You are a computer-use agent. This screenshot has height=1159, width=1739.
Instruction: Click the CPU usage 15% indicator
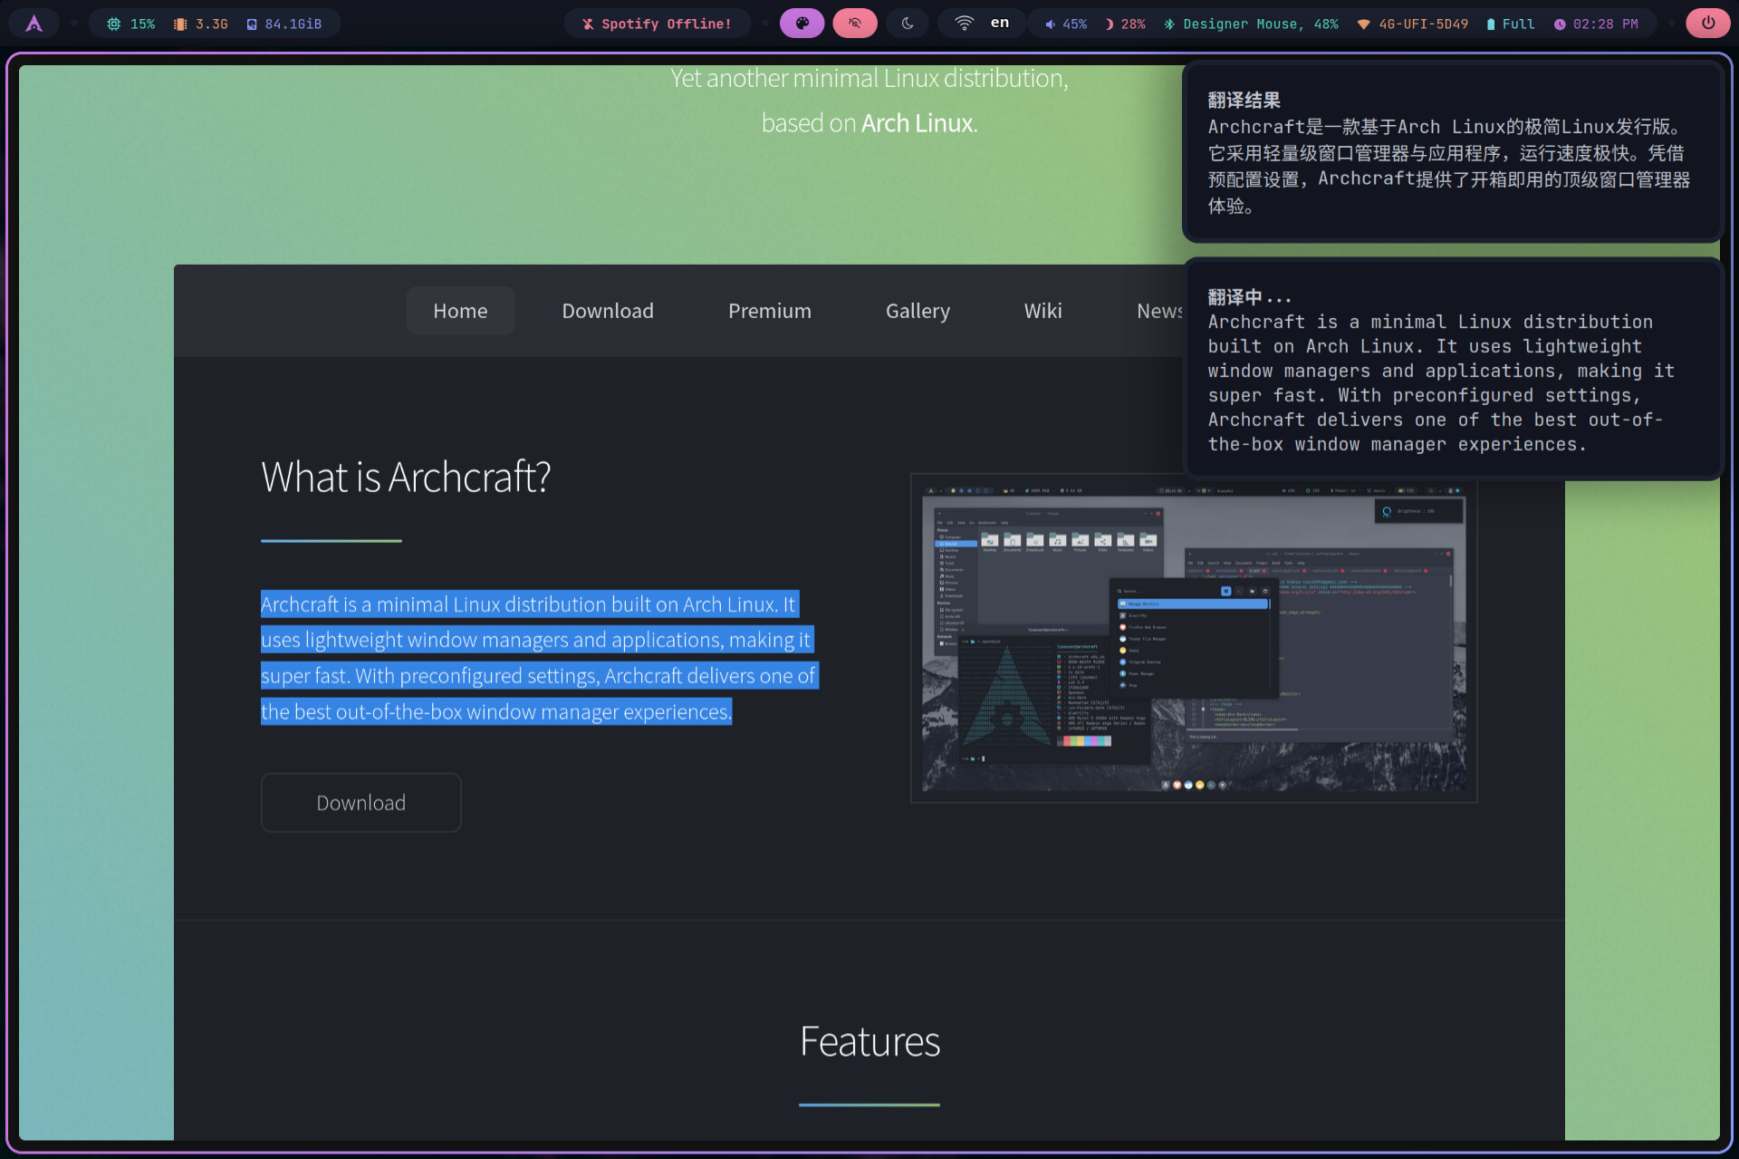click(131, 24)
